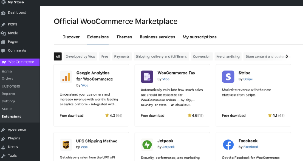Click the WooCommerce Tax document icon
This screenshot has height=161, width=303.
tap(147, 77)
